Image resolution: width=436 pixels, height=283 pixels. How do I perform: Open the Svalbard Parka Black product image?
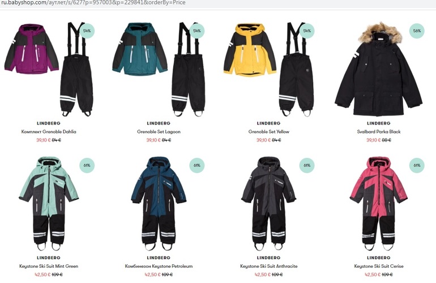[x=379, y=69]
